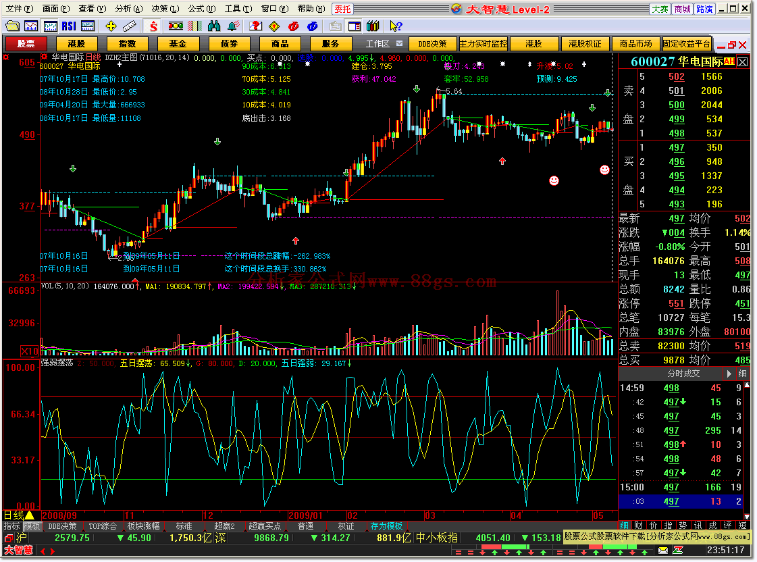This screenshot has height=562, width=757.
Task: Click the open folder toolbar icon
Action: coord(13,26)
